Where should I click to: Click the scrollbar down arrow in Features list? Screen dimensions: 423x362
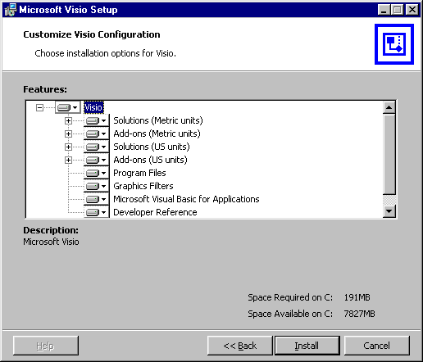389,211
